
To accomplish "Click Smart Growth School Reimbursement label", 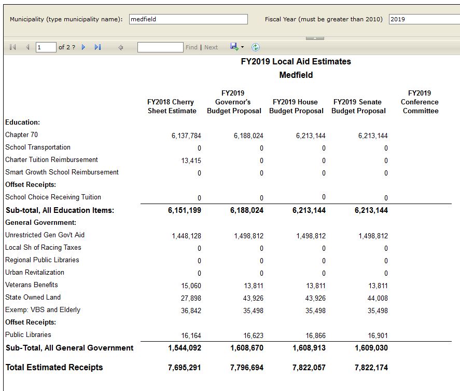I will tap(62, 172).
